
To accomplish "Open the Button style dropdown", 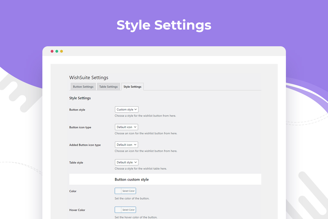I will pos(127,109).
